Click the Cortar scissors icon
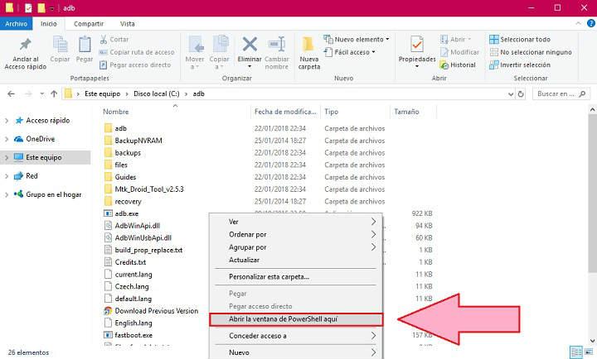Screen dimensions: 597x359 (x=104, y=40)
